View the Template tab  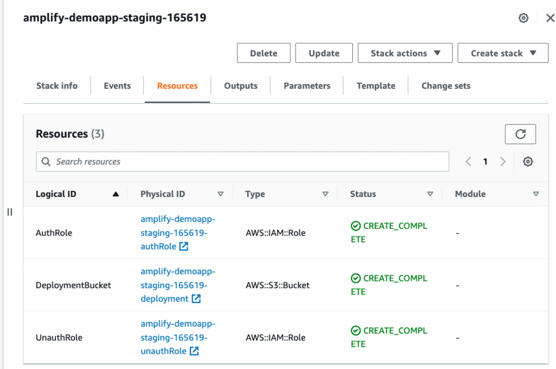(376, 86)
